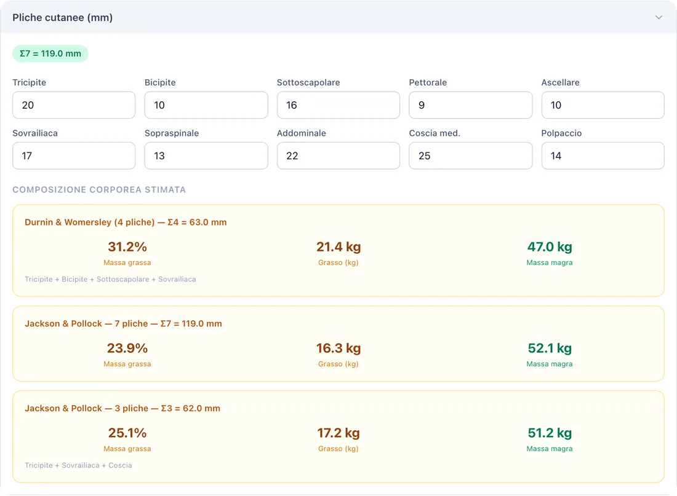Select the 52.1 kg Massa magra value

point(550,348)
